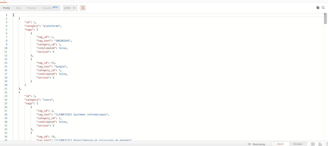Click "category_id": 1 on line 9
Screen dimensions: 328x146
pyautogui.click(x=49, y=45)
